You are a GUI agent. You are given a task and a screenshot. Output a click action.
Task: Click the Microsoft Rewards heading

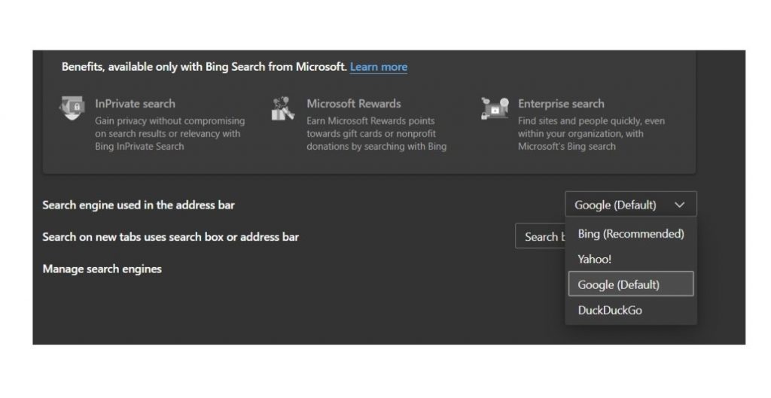(353, 104)
